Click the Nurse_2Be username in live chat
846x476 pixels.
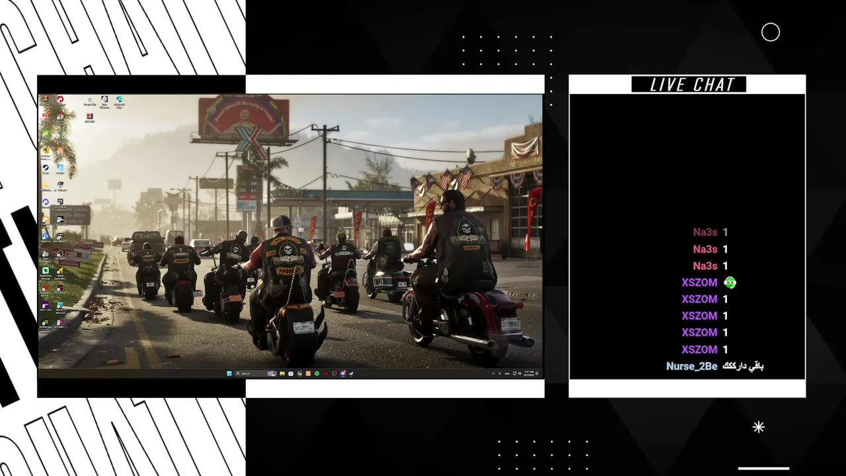(x=691, y=366)
